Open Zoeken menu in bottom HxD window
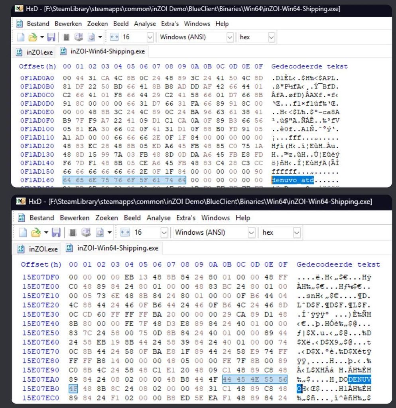Viewport: 396px width, 408px height. point(107,218)
